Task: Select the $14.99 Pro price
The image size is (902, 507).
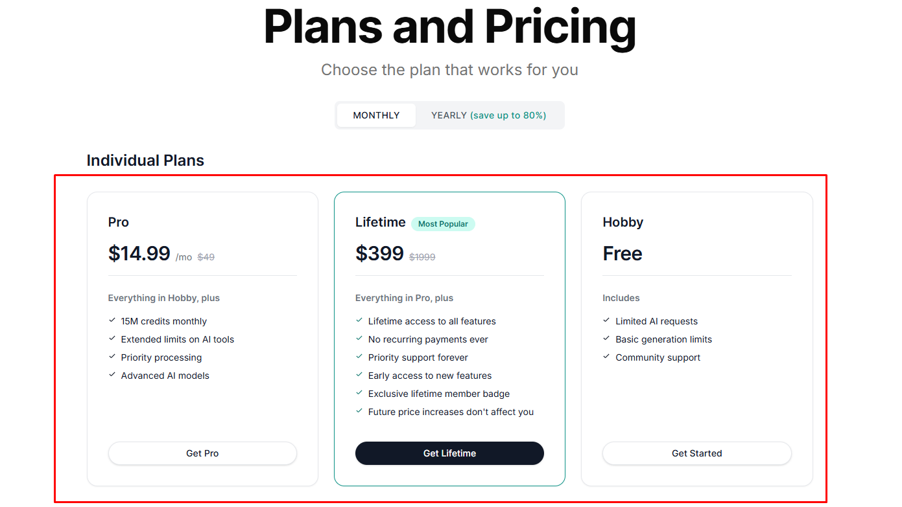Action: click(x=139, y=253)
